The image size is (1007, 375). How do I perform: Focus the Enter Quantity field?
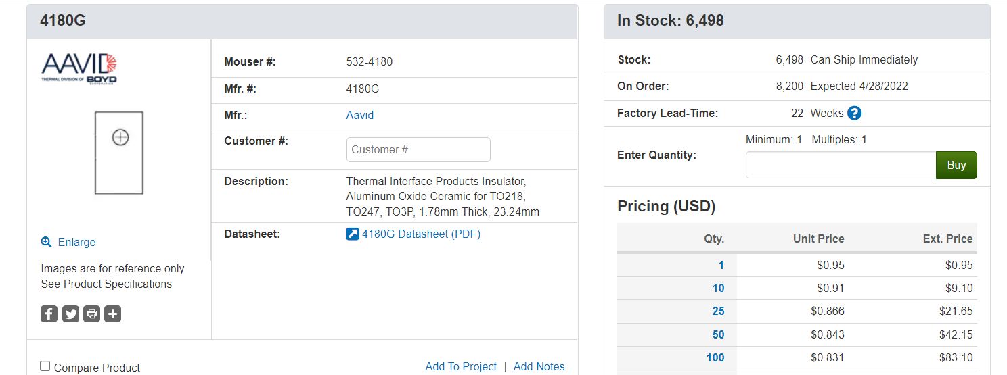(841, 165)
